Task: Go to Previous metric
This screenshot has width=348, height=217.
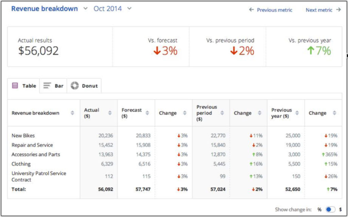Action: (x=271, y=10)
